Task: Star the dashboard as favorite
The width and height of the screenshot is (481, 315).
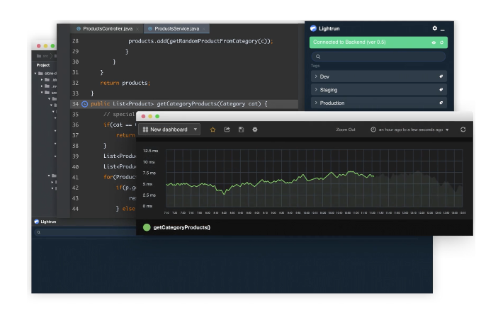Action: point(213,130)
